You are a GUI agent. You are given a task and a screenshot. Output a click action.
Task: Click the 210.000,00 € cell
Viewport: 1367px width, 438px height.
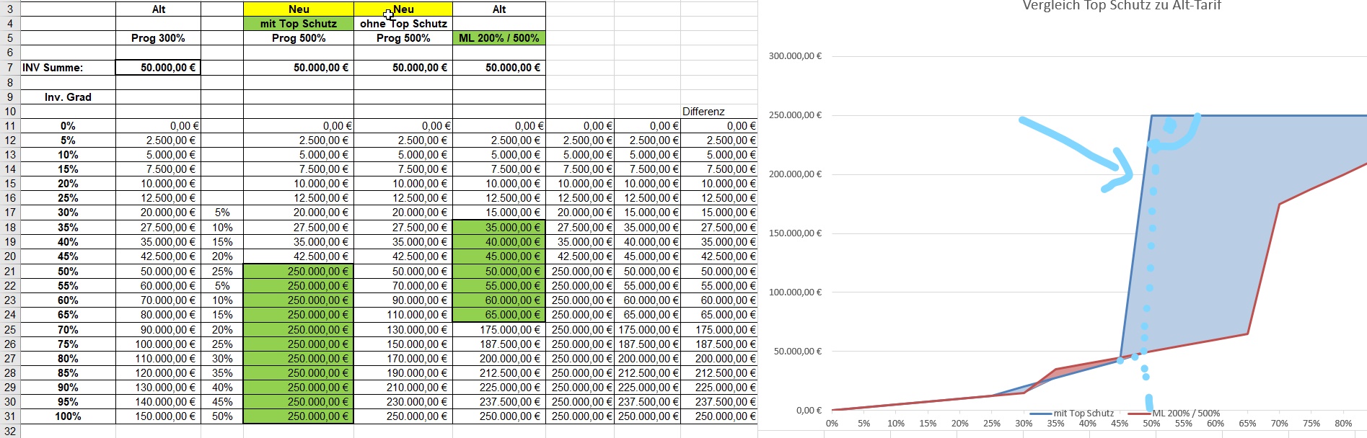coord(403,388)
